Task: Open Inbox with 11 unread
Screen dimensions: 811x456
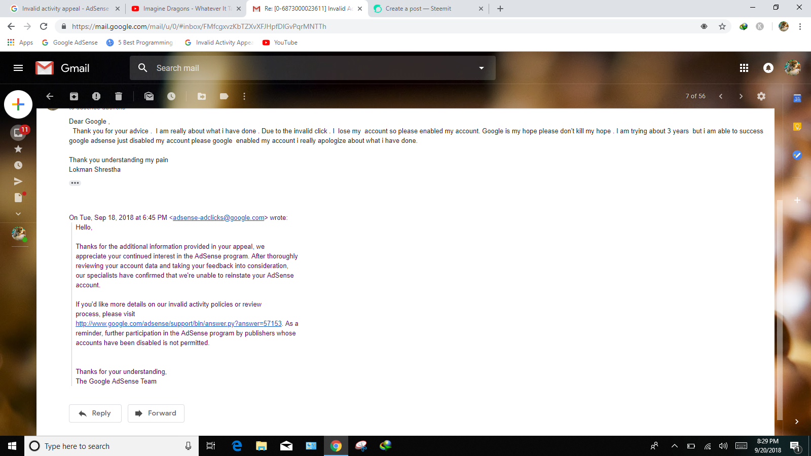Action: [x=19, y=132]
